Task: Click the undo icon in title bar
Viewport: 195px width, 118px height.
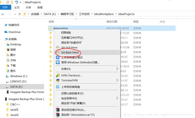Action: point(16,2)
